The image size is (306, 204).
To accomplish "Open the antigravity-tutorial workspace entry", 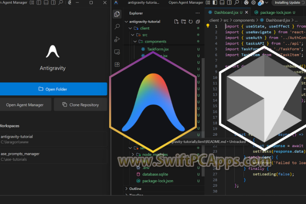I will [x=54, y=139].
